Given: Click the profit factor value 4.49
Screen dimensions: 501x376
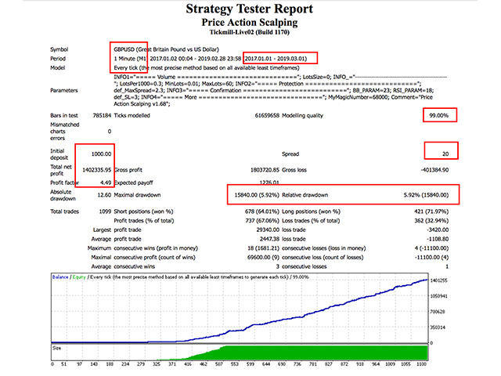Looking at the screenshot, I should [x=106, y=183].
